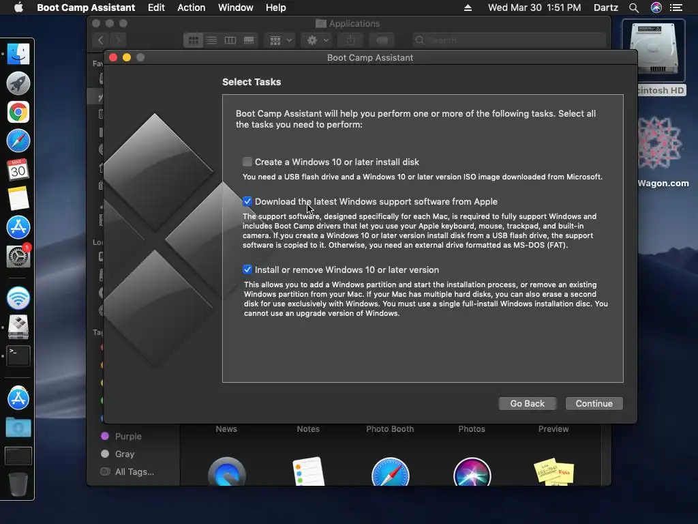This screenshot has width=698, height=524.
Task: Minimize the Boot Camp Assistant window
Action: click(127, 57)
